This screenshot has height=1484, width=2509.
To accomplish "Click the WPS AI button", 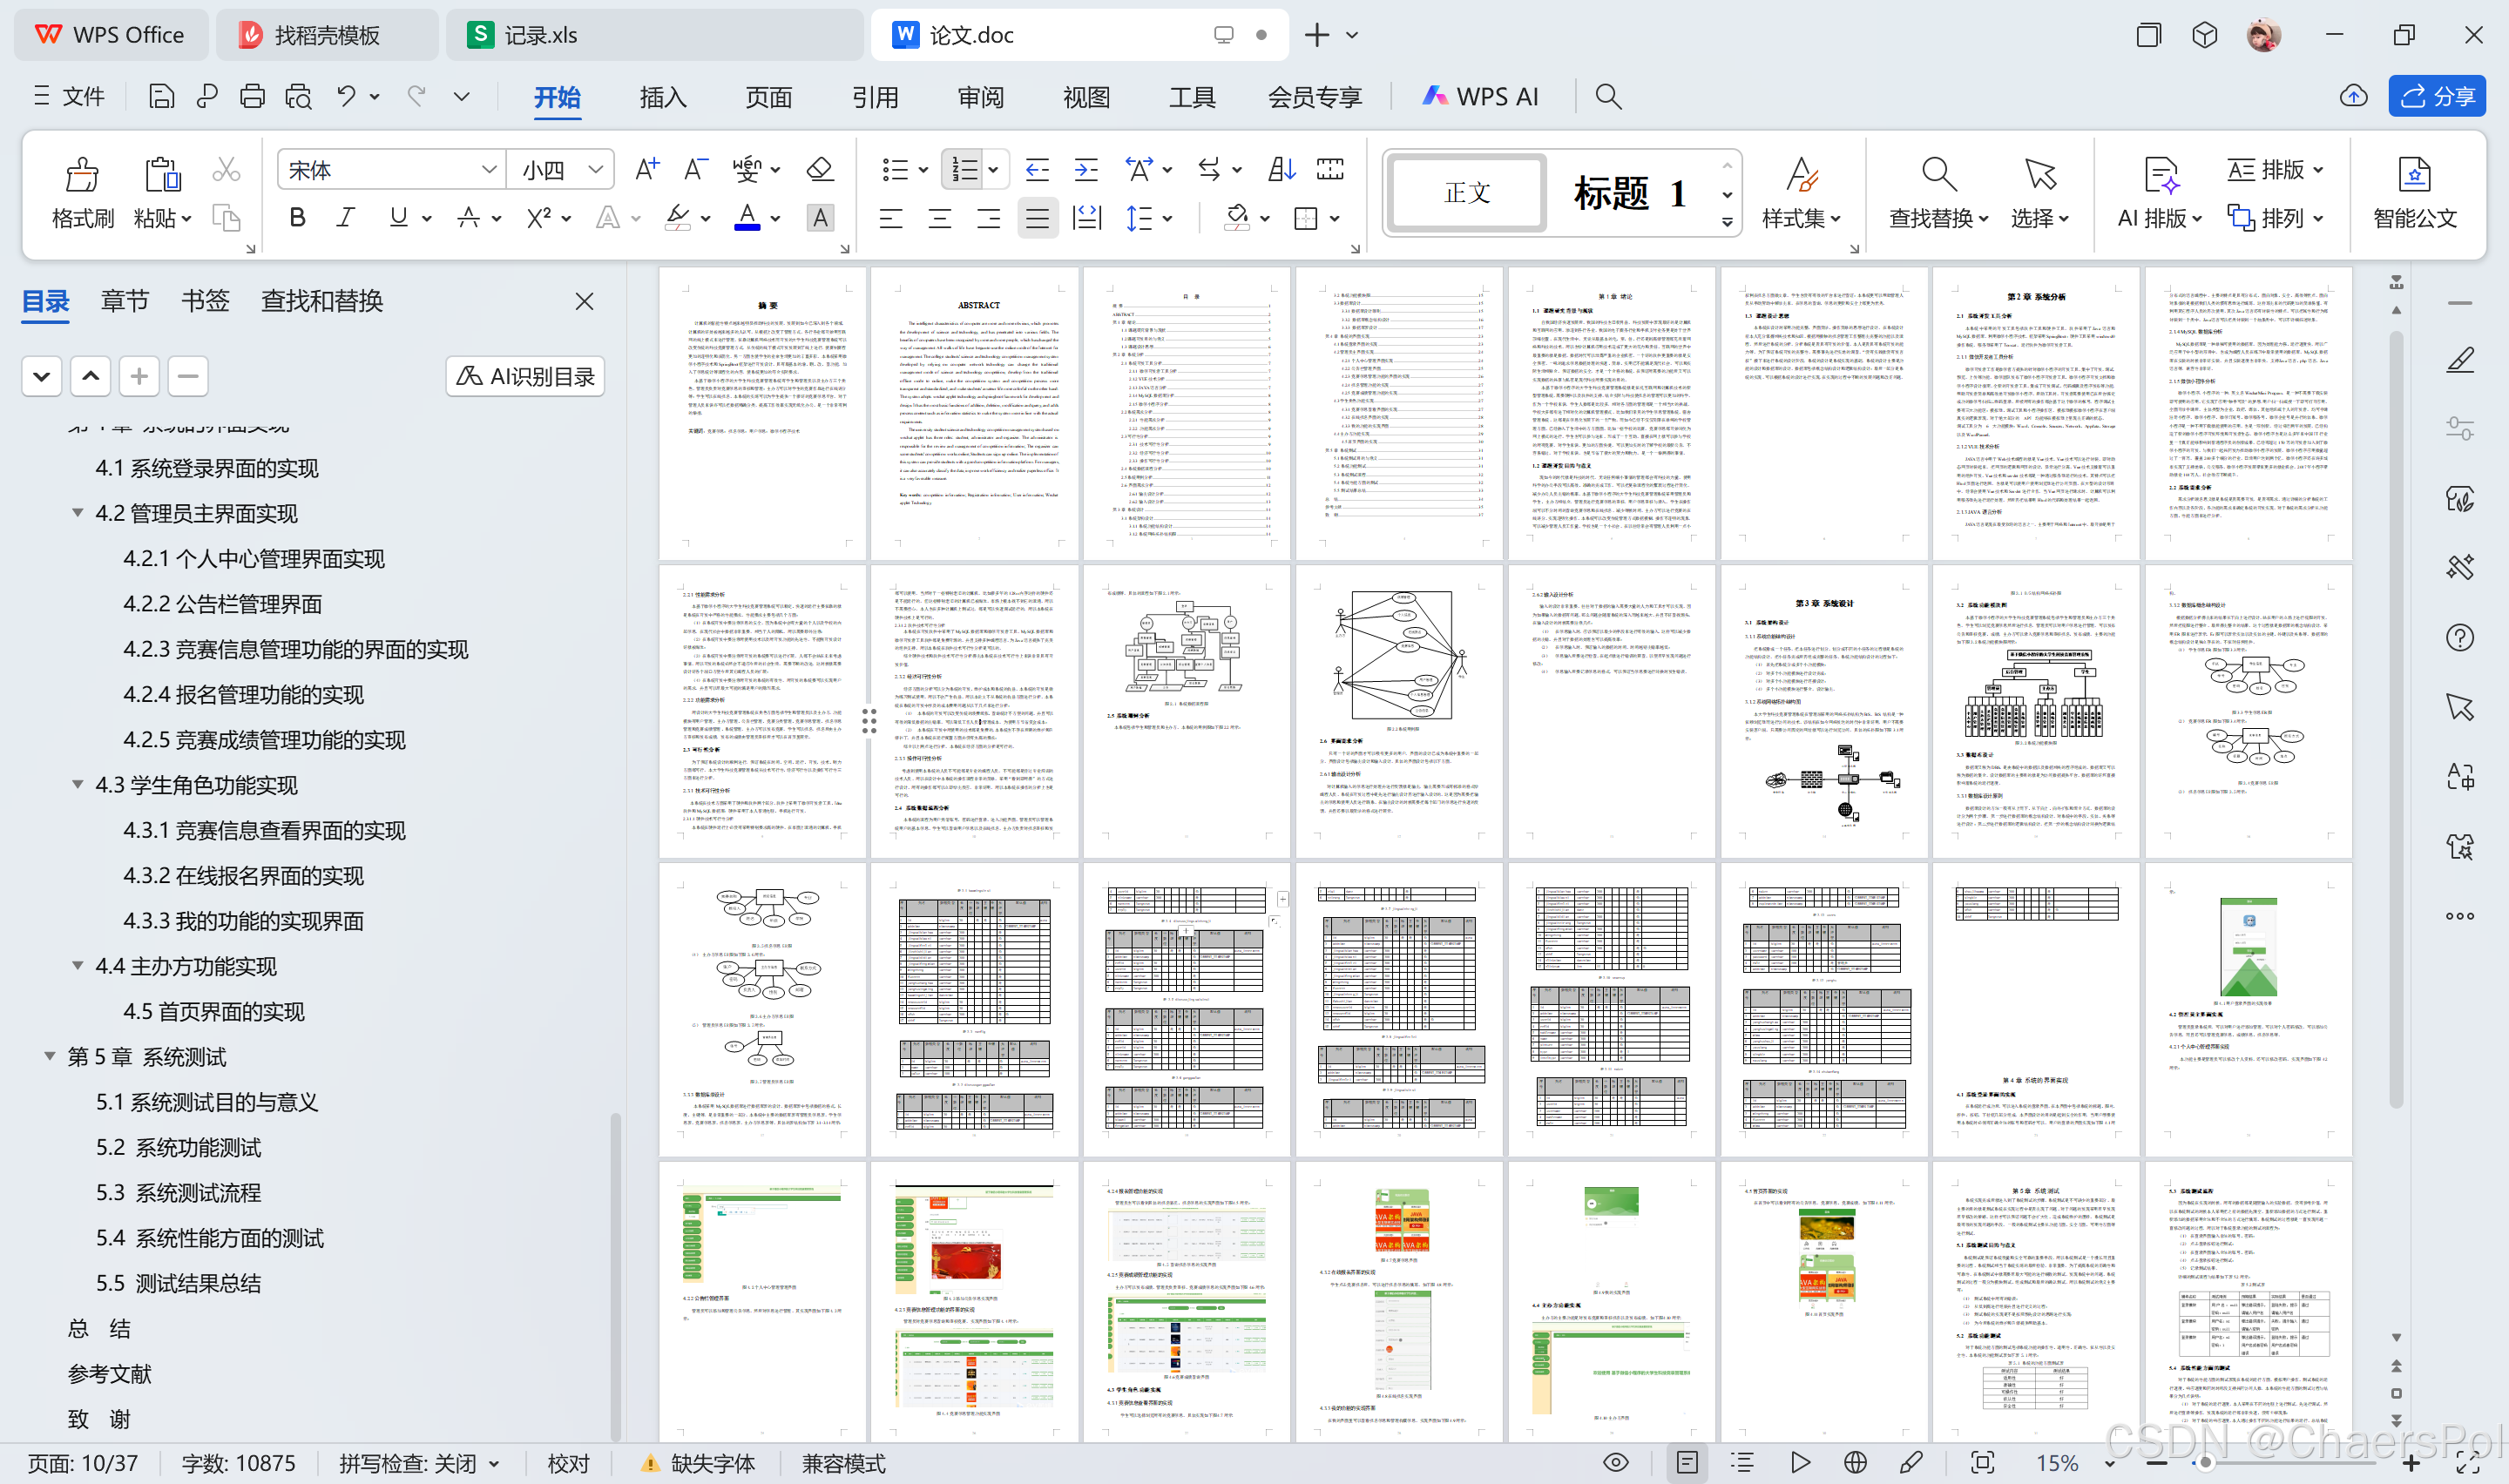I will coord(1481,96).
